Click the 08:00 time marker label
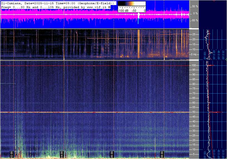This screenshot has height=159, width=227. point(162,155)
